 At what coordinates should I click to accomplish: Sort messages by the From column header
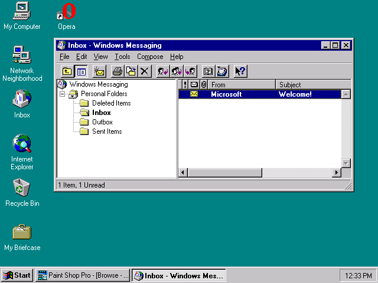(242, 84)
